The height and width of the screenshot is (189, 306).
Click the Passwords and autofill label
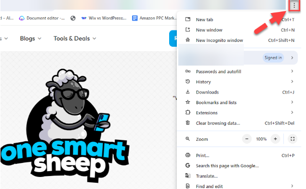tap(219, 71)
